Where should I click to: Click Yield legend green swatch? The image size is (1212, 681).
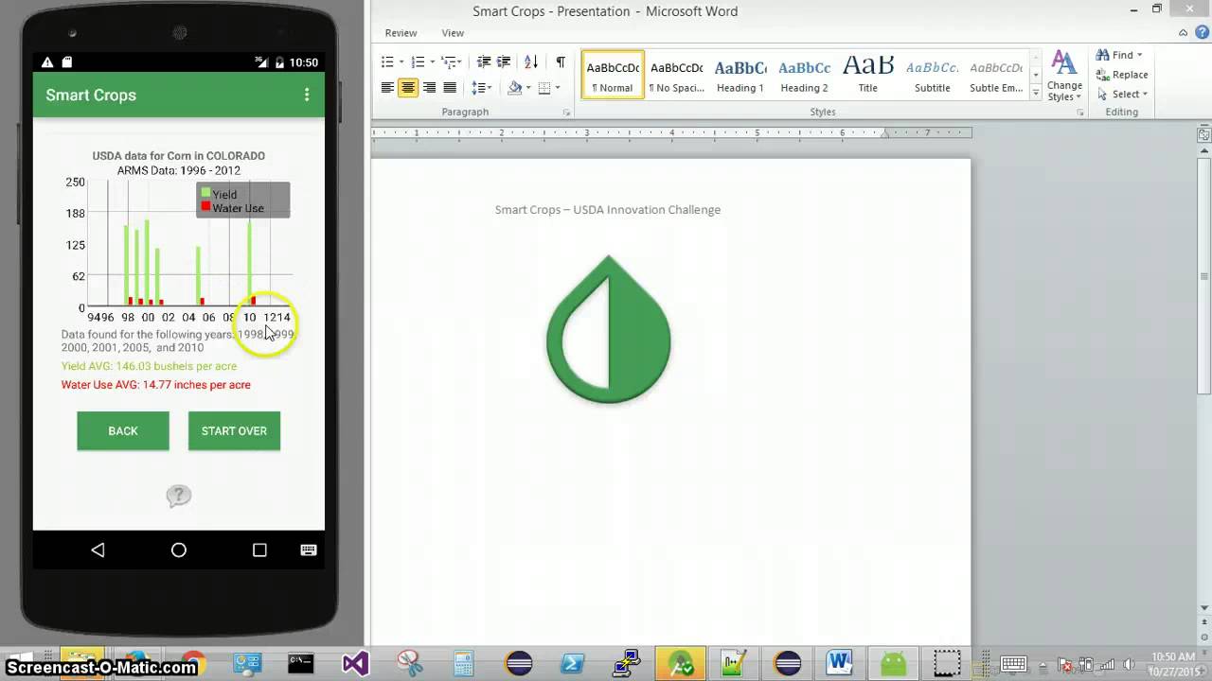coord(205,193)
